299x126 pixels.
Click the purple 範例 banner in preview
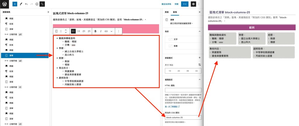click(252, 28)
